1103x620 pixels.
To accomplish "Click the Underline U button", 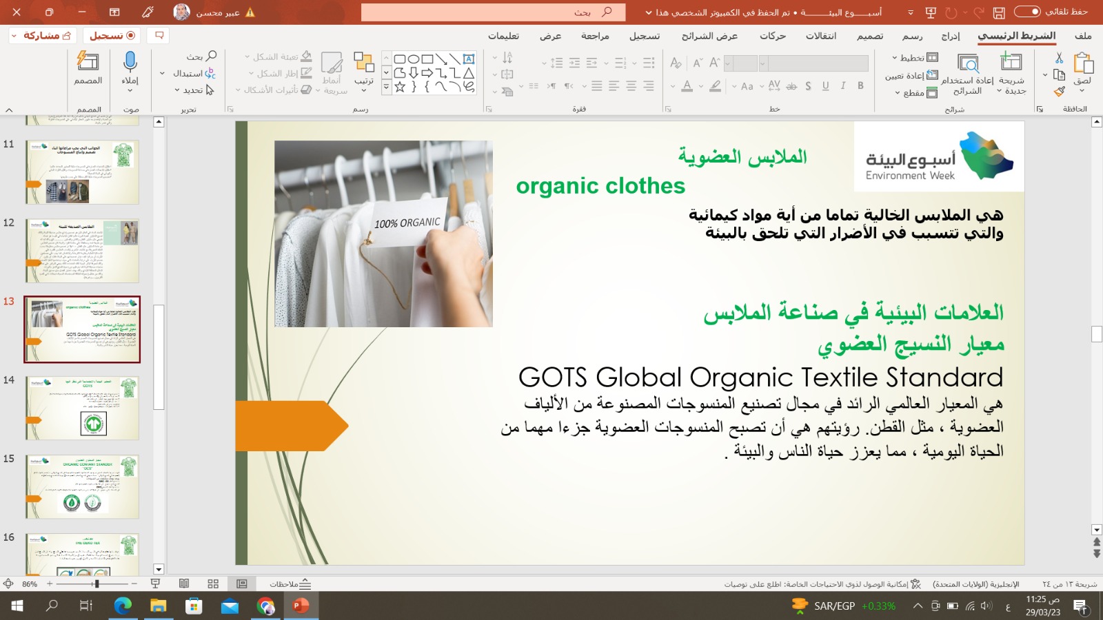I will 825,86.
